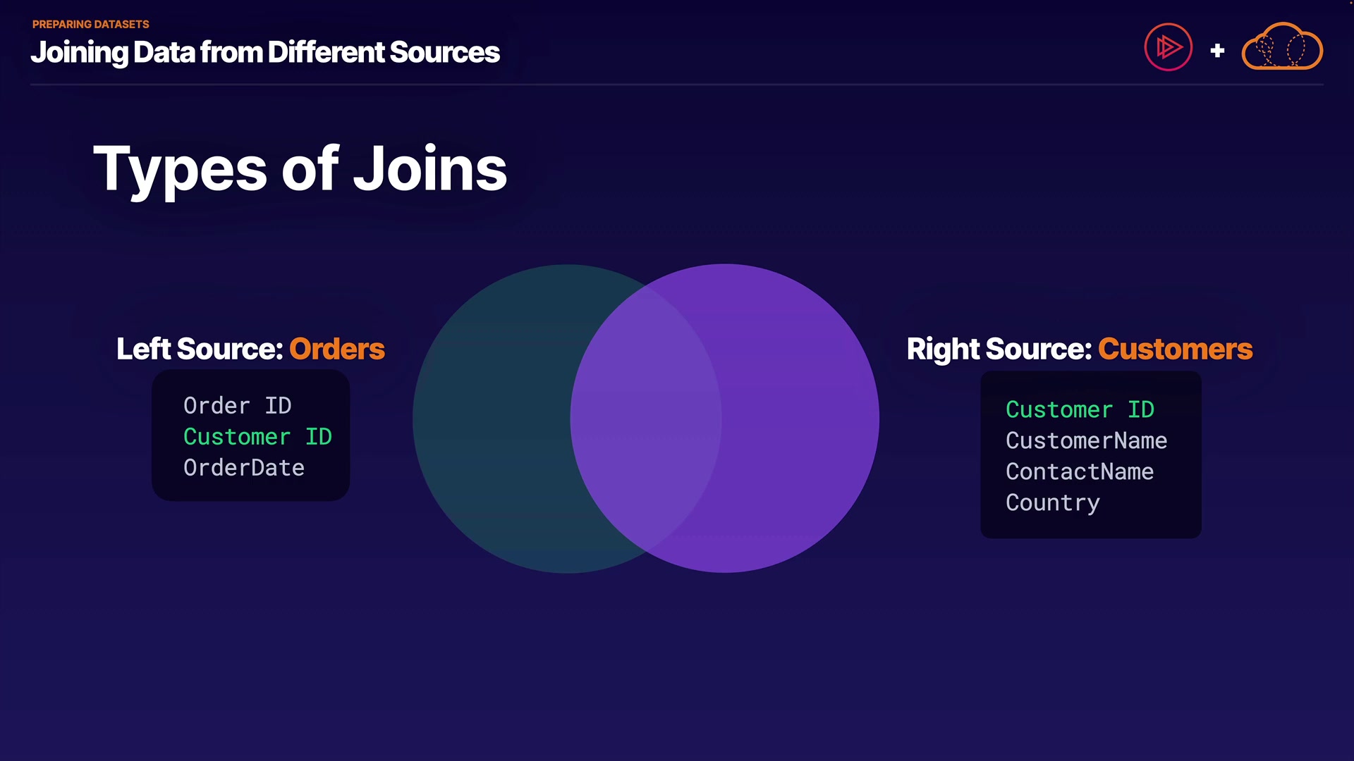Select the Order ID field text

pyautogui.click(x=237, y=406)
